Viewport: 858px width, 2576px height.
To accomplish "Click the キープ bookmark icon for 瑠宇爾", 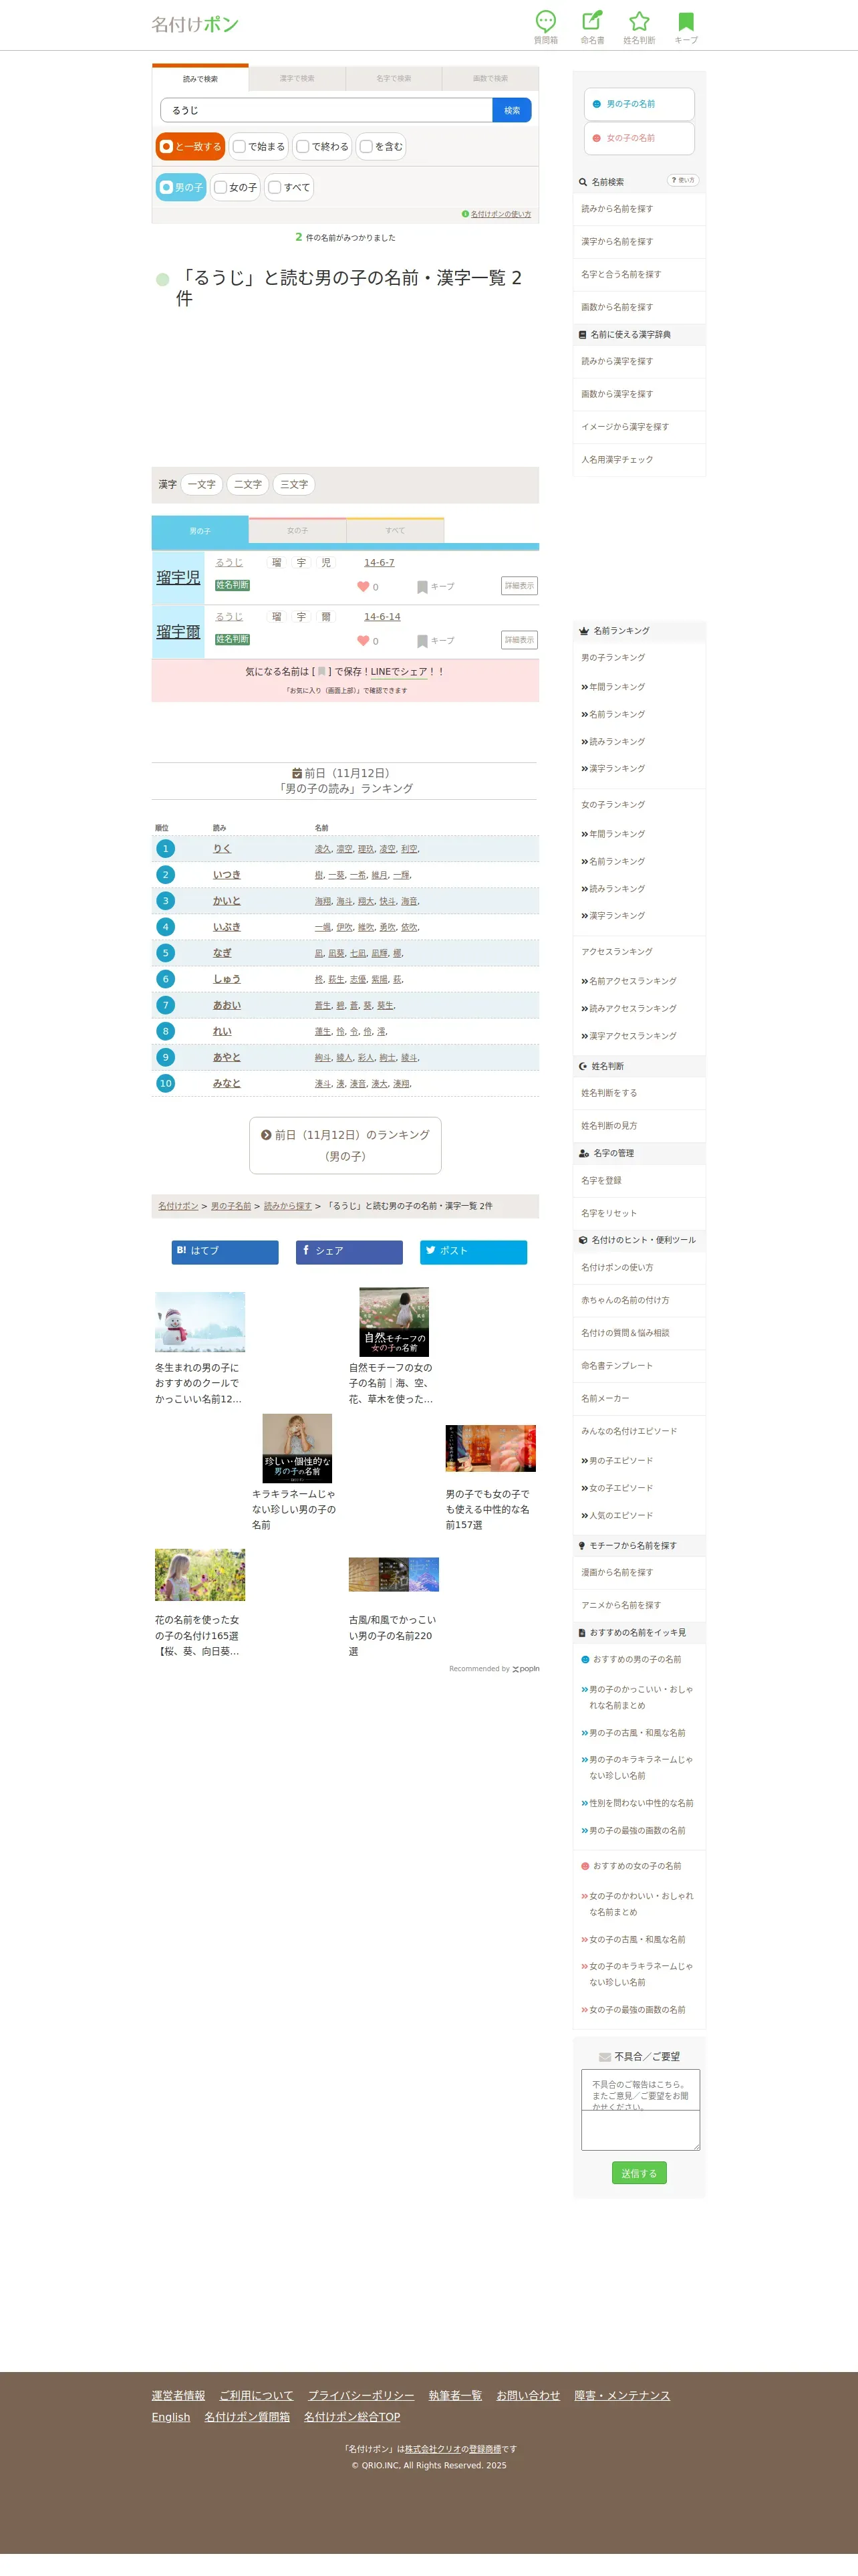I will coord(422,641).
